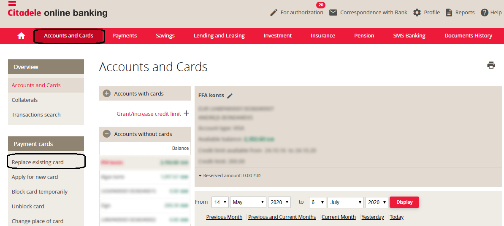Screen dimensions: 504x226
Task: Open Correspondence with Bank envelope icon
Action: coord(333,13)
